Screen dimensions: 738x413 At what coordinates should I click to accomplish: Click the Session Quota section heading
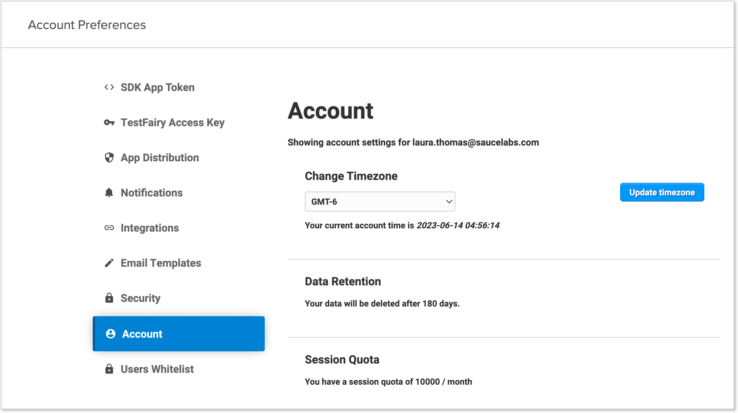[342, 360]
